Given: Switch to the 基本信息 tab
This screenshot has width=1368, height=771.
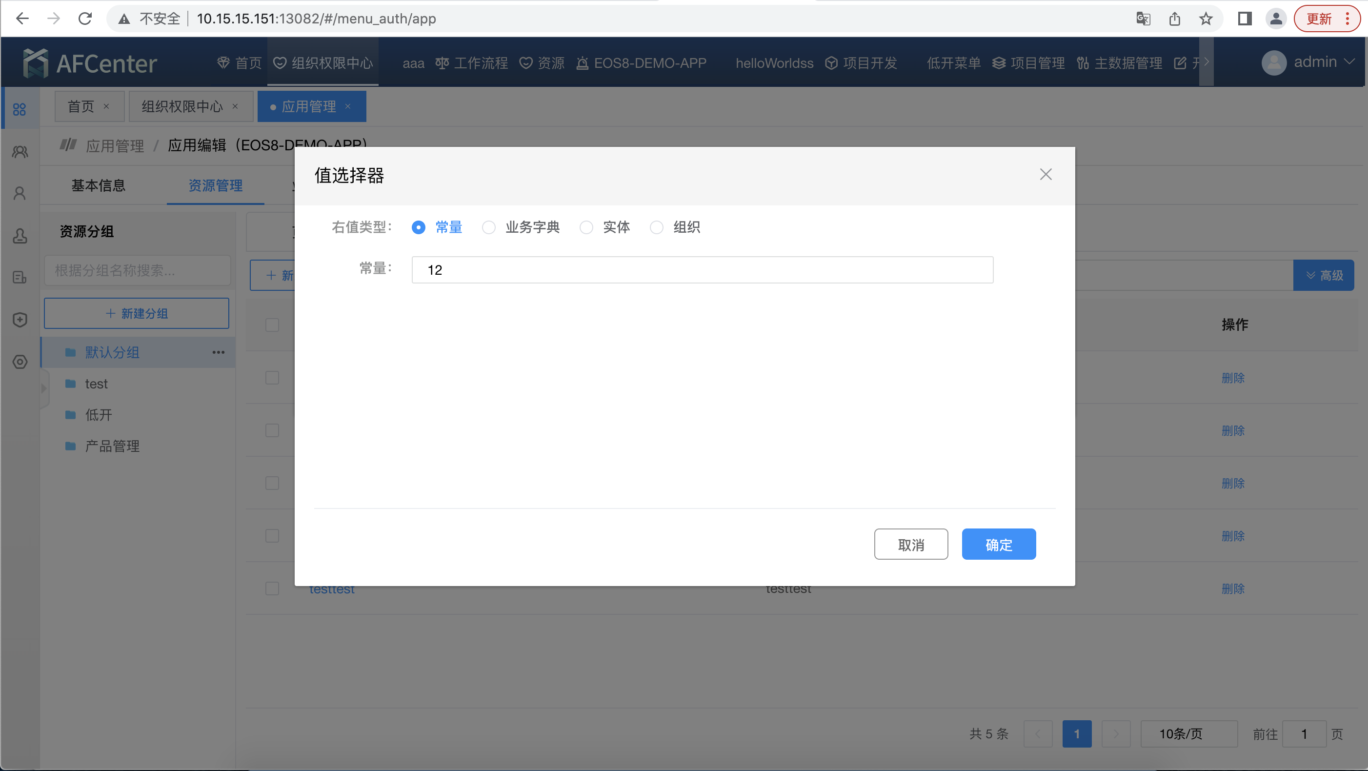Looking at the screenshot, I should 98,185.
